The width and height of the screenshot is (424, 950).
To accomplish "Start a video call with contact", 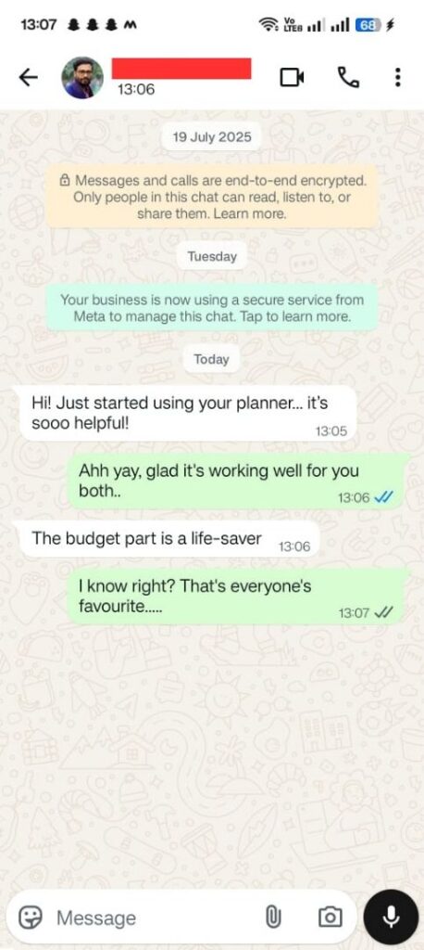I will [292, 78].
